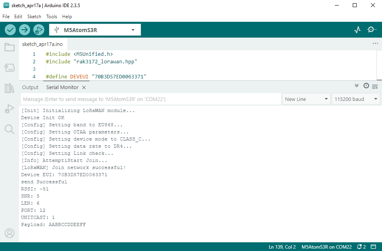The width and height of the screenshot is (382, 251).
Task: Open the Sketch menu
Action: click(34, 17)
